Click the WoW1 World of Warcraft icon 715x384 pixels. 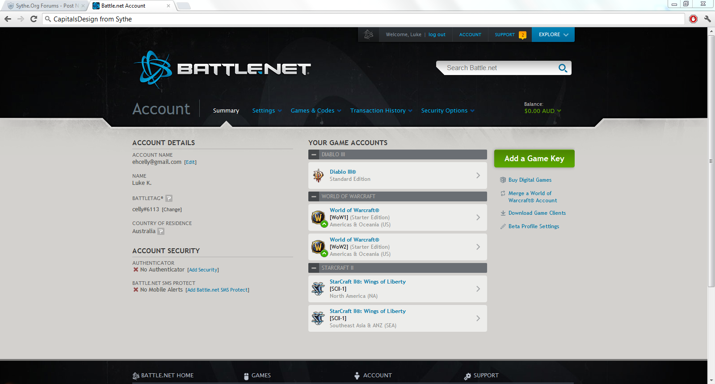pyautogui.click(x=318, y=217)
